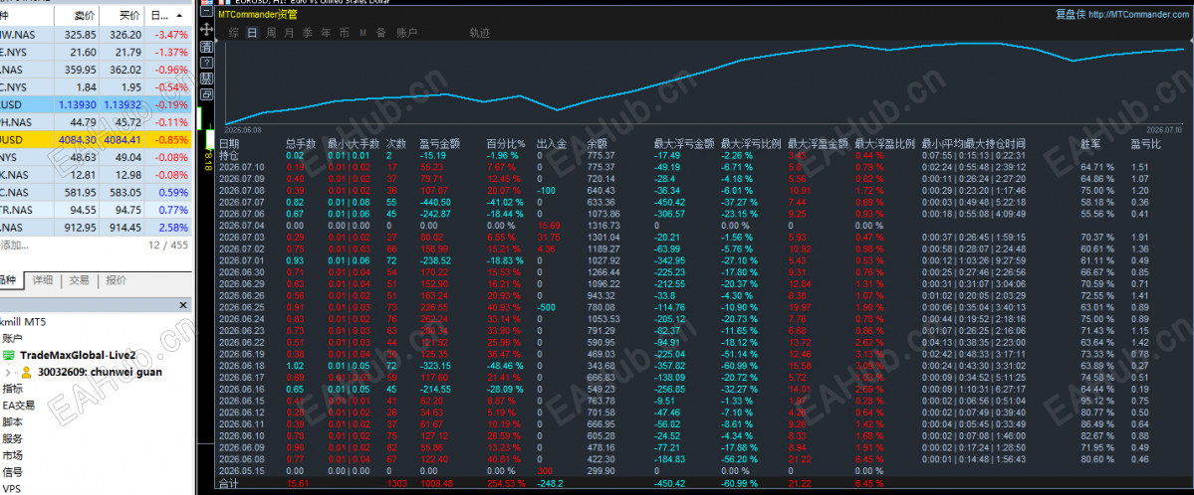This screenshot has width=1194, height=495.
Task: Click the question-mark help icon
Action: (205, 62)
